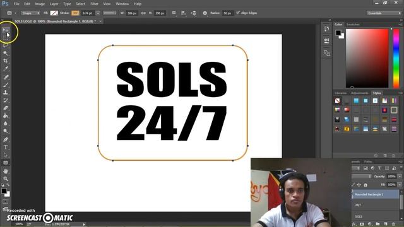
Task: Create a new layer group
Action: click(x=377, y=224)
